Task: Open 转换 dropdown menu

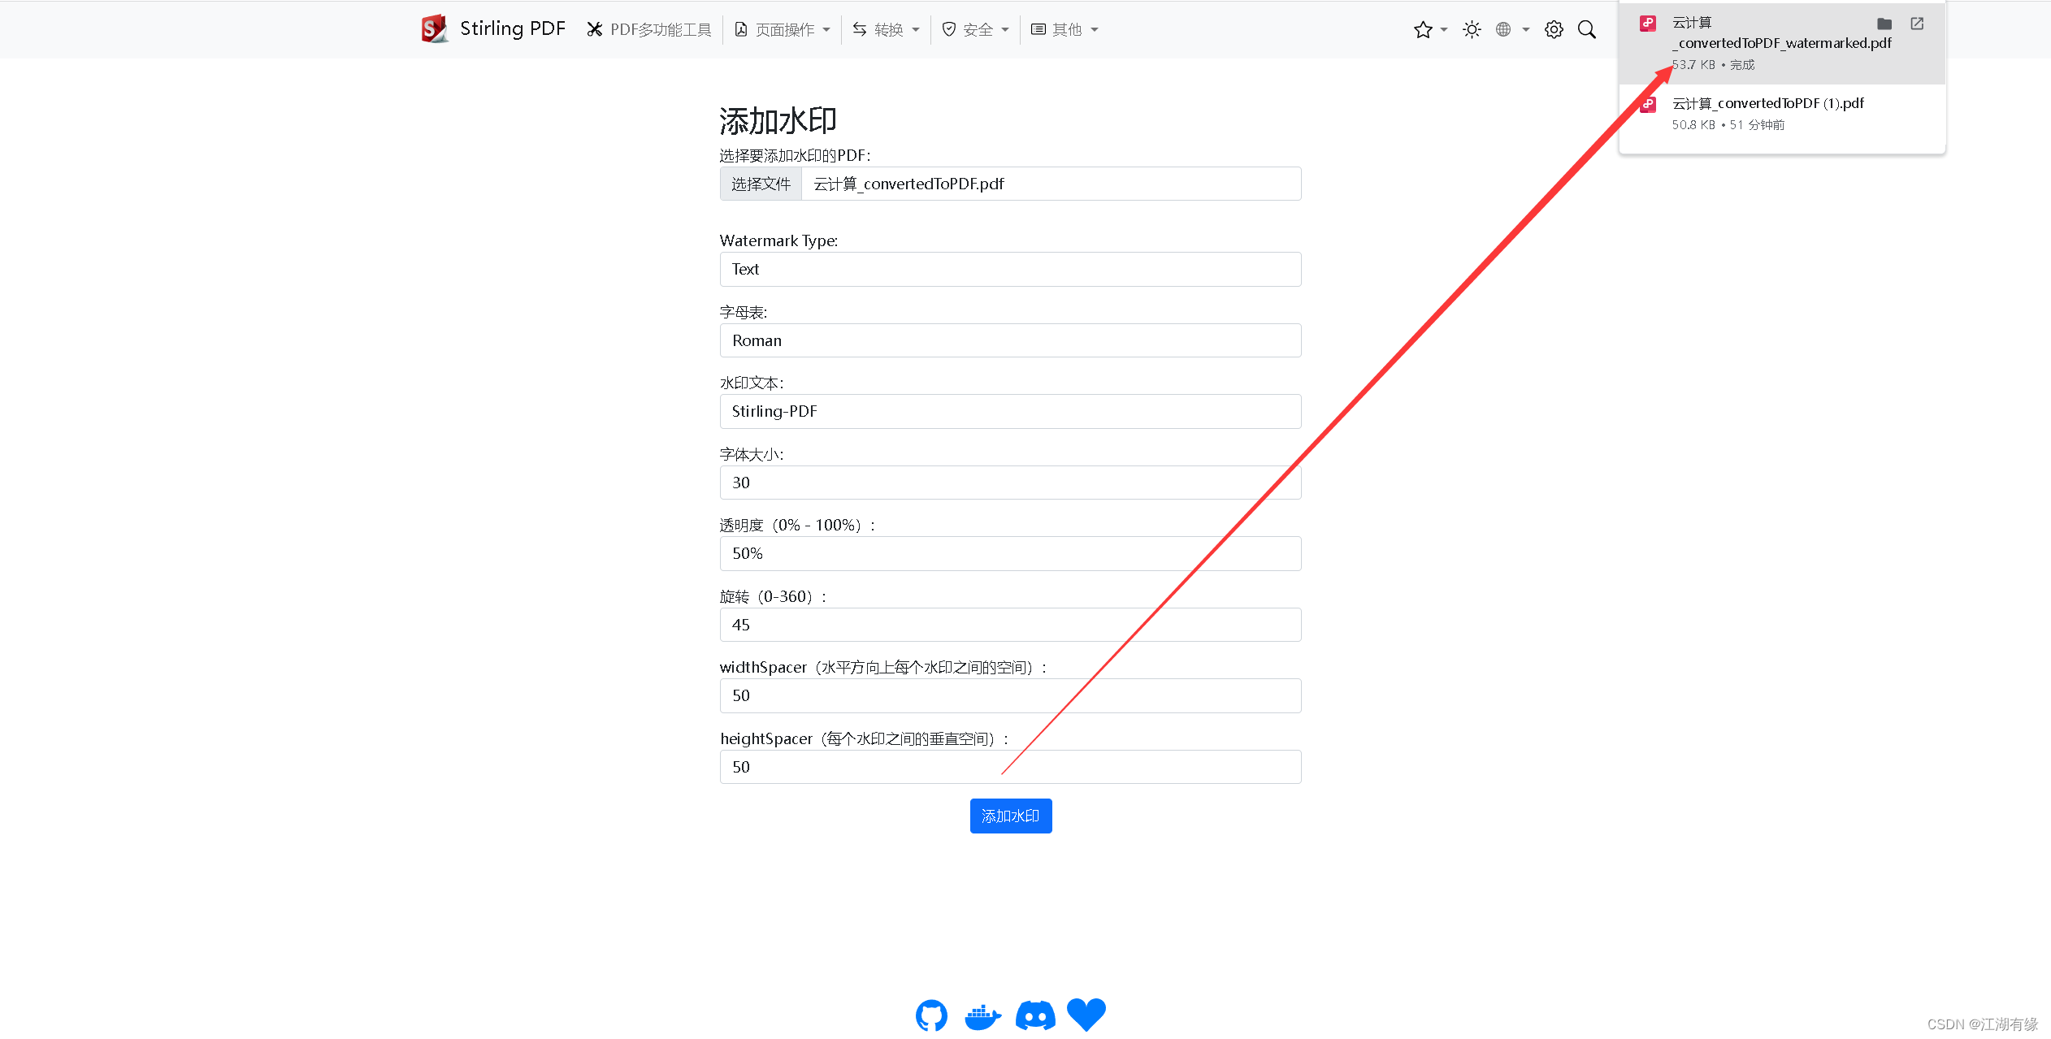Action: tap(891, 29)
